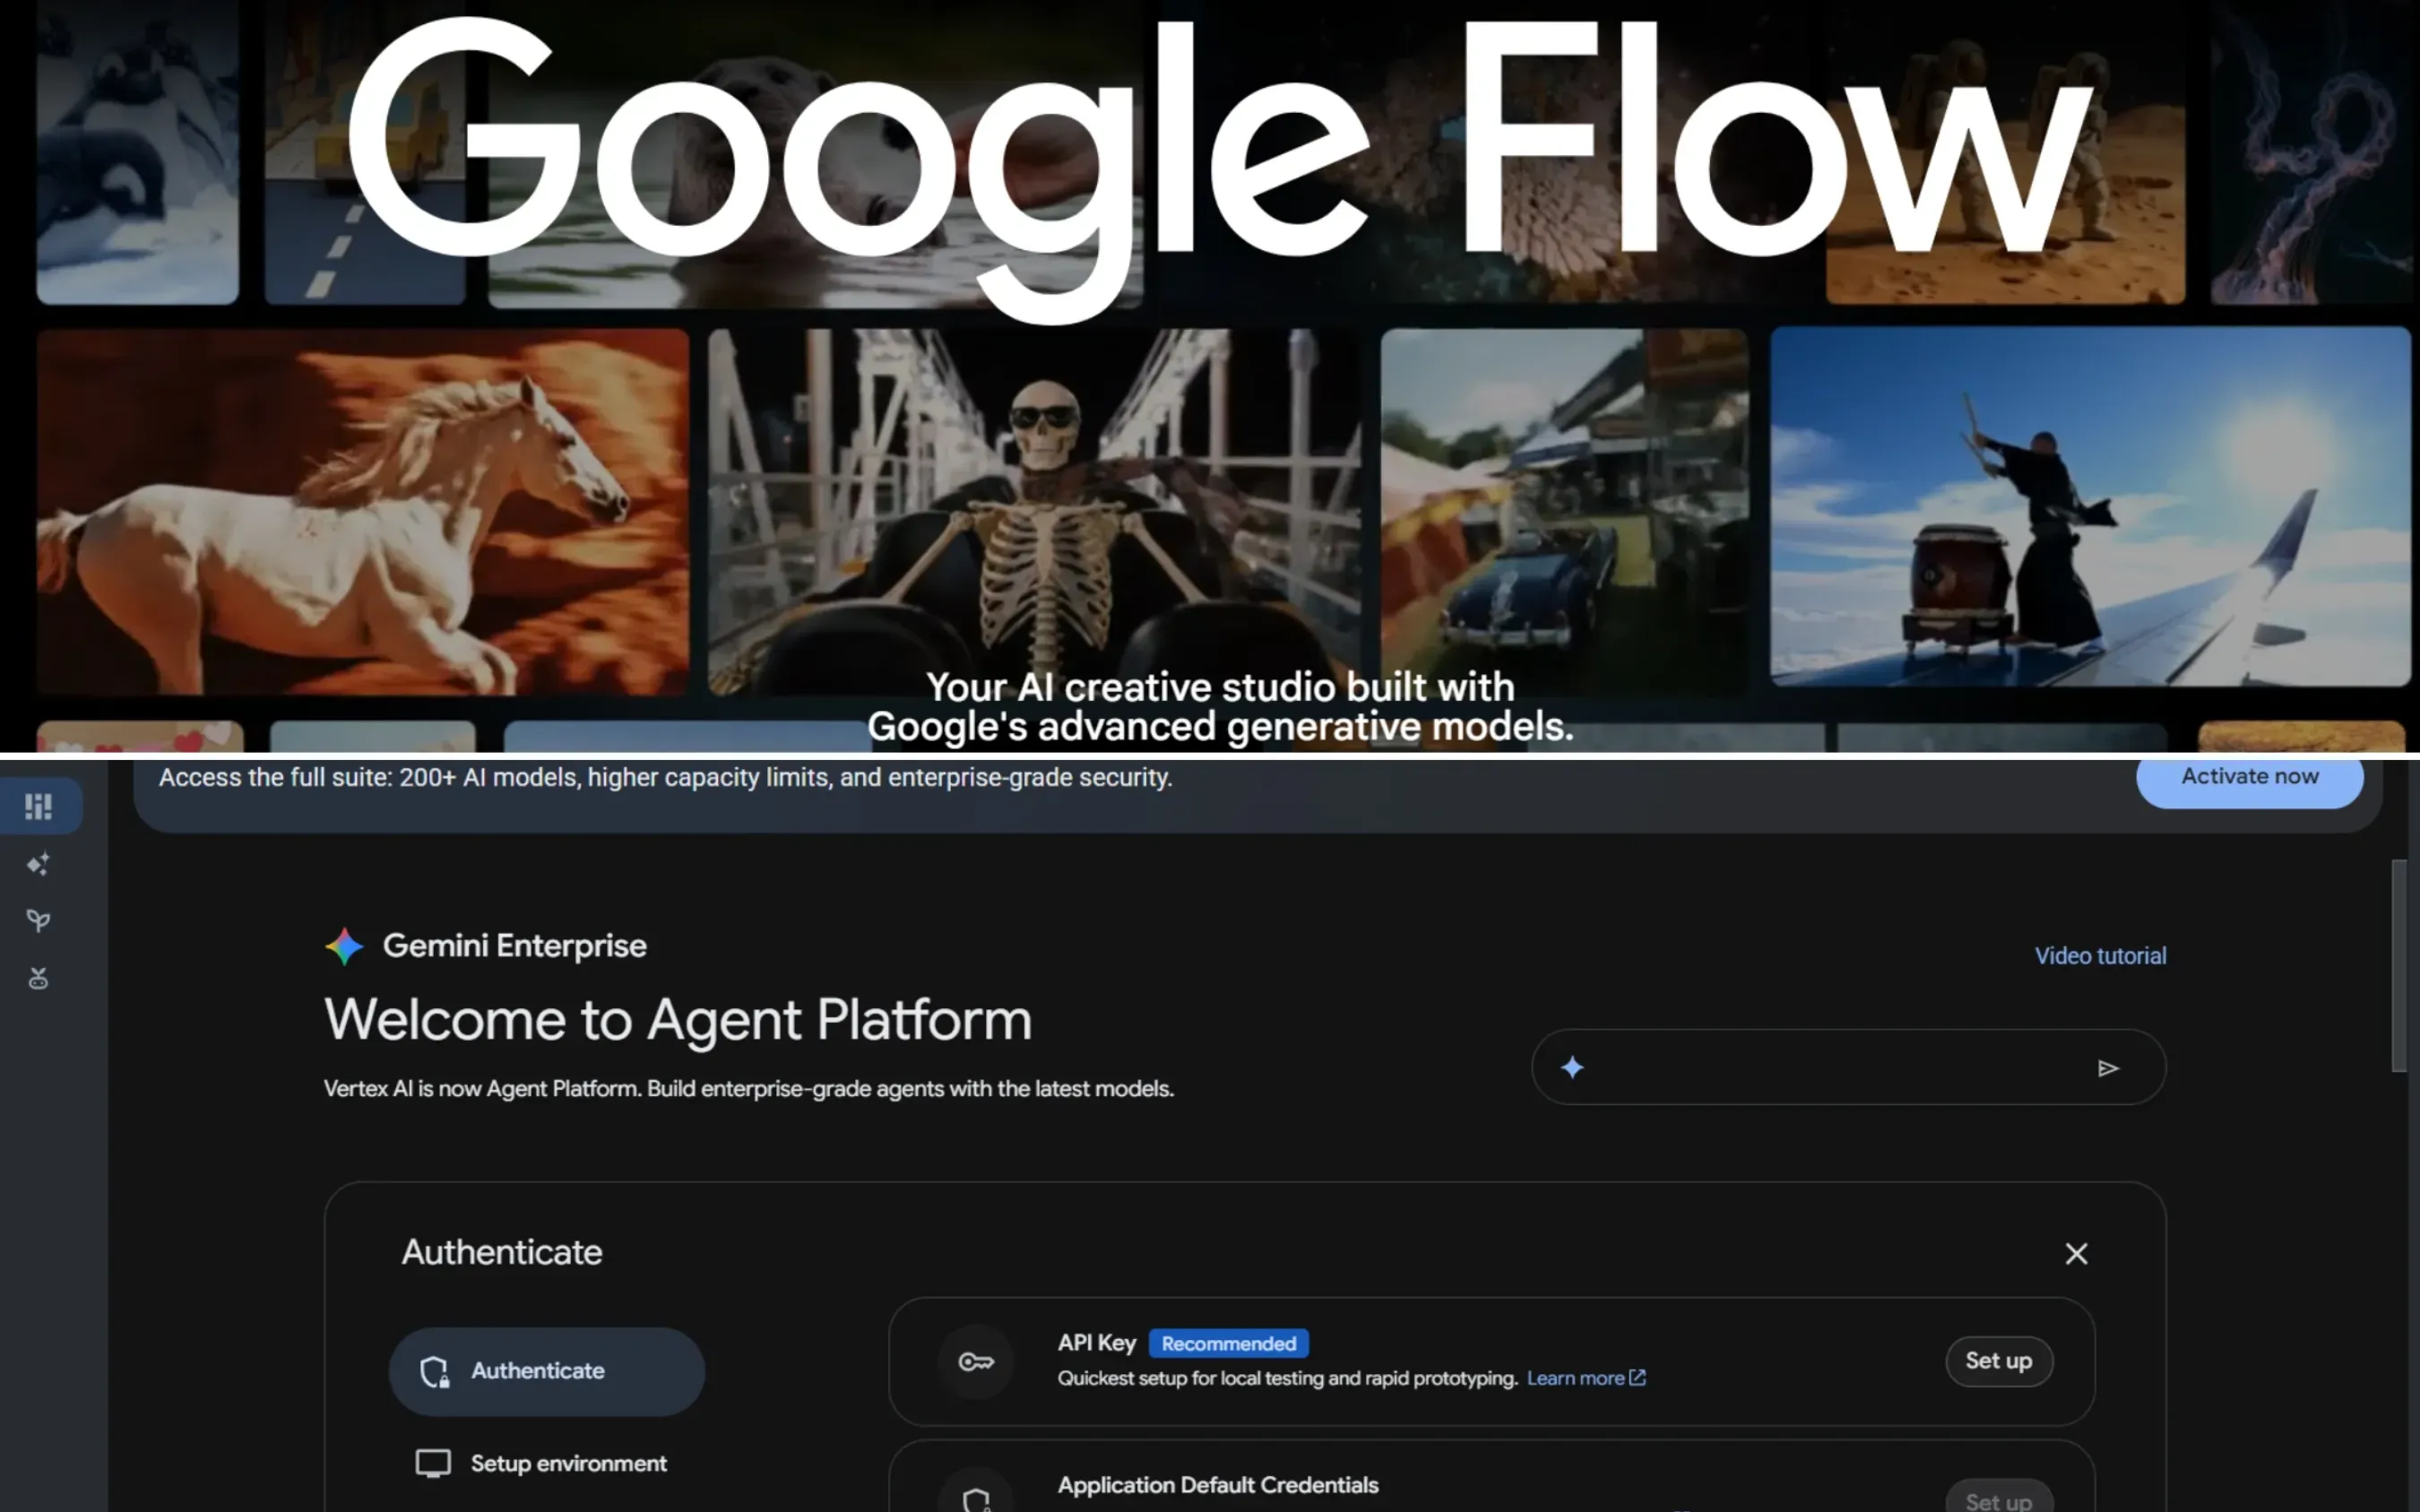Close the Authenticate panel with X
This screenshot has width=2420, height=1512.
click(2076, 1253)
